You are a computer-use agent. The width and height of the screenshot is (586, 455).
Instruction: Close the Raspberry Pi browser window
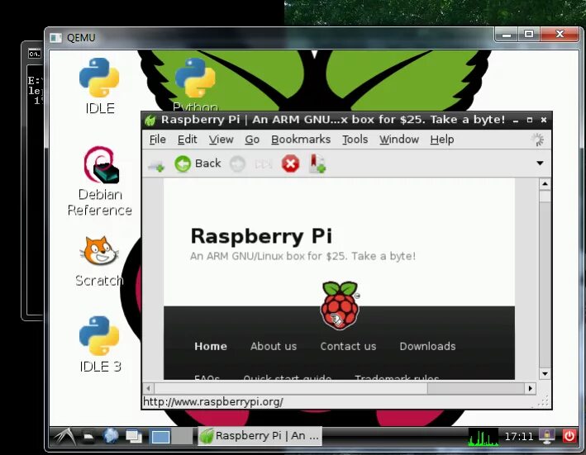[544, 120]
